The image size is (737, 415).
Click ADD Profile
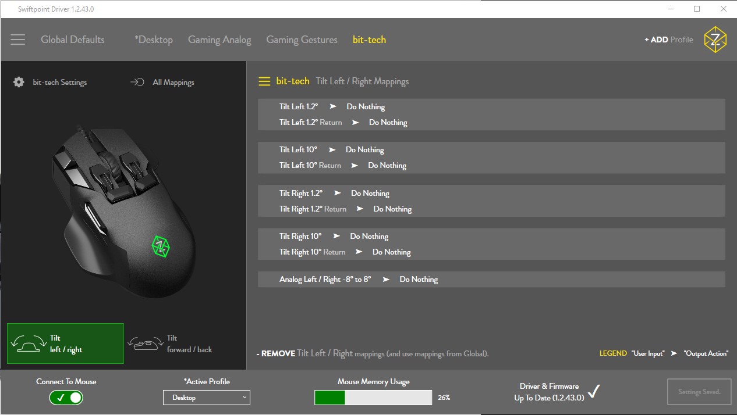coord(669,40)
